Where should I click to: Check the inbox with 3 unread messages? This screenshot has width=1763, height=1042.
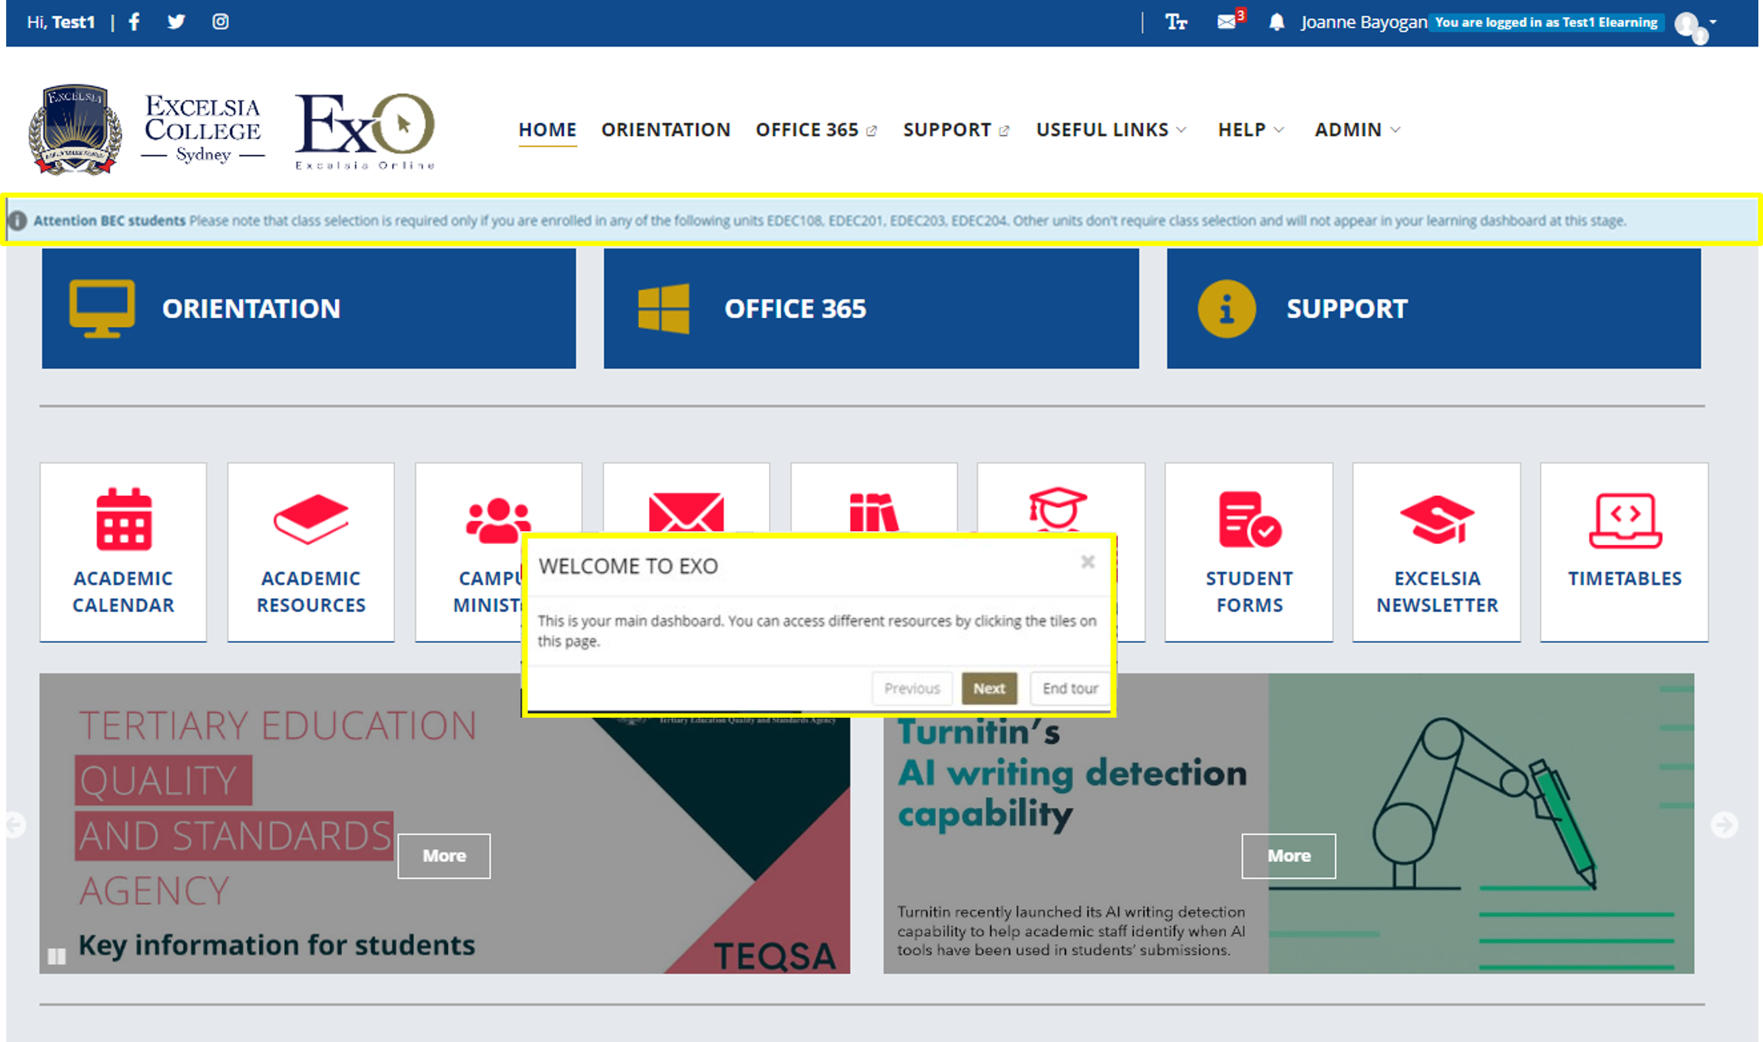[1225, 22]
